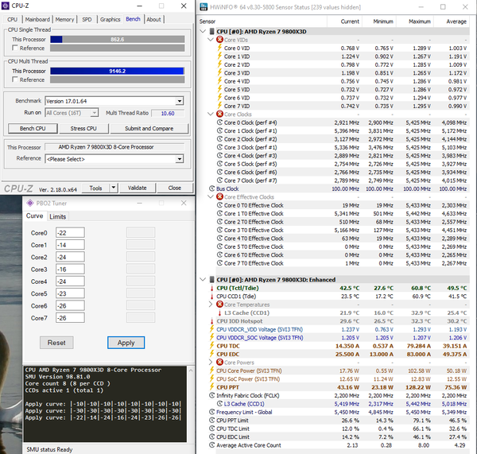Screen dimensions: 477x454
Task: Click the CPU PPT lightning icon
Action: pyautogui.click(x=212, y=387)
